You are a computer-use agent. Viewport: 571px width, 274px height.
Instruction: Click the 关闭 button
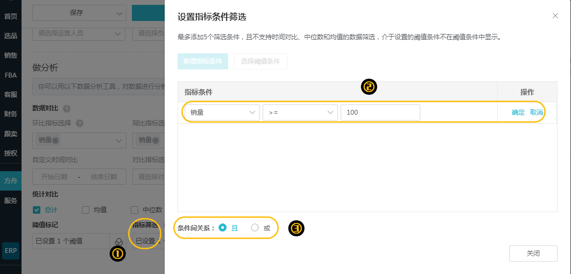[x=533, y=254]
